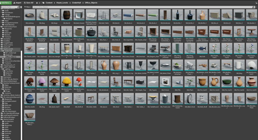Click the Save All icon
The image size is (258, 140).
click(28, 3)
